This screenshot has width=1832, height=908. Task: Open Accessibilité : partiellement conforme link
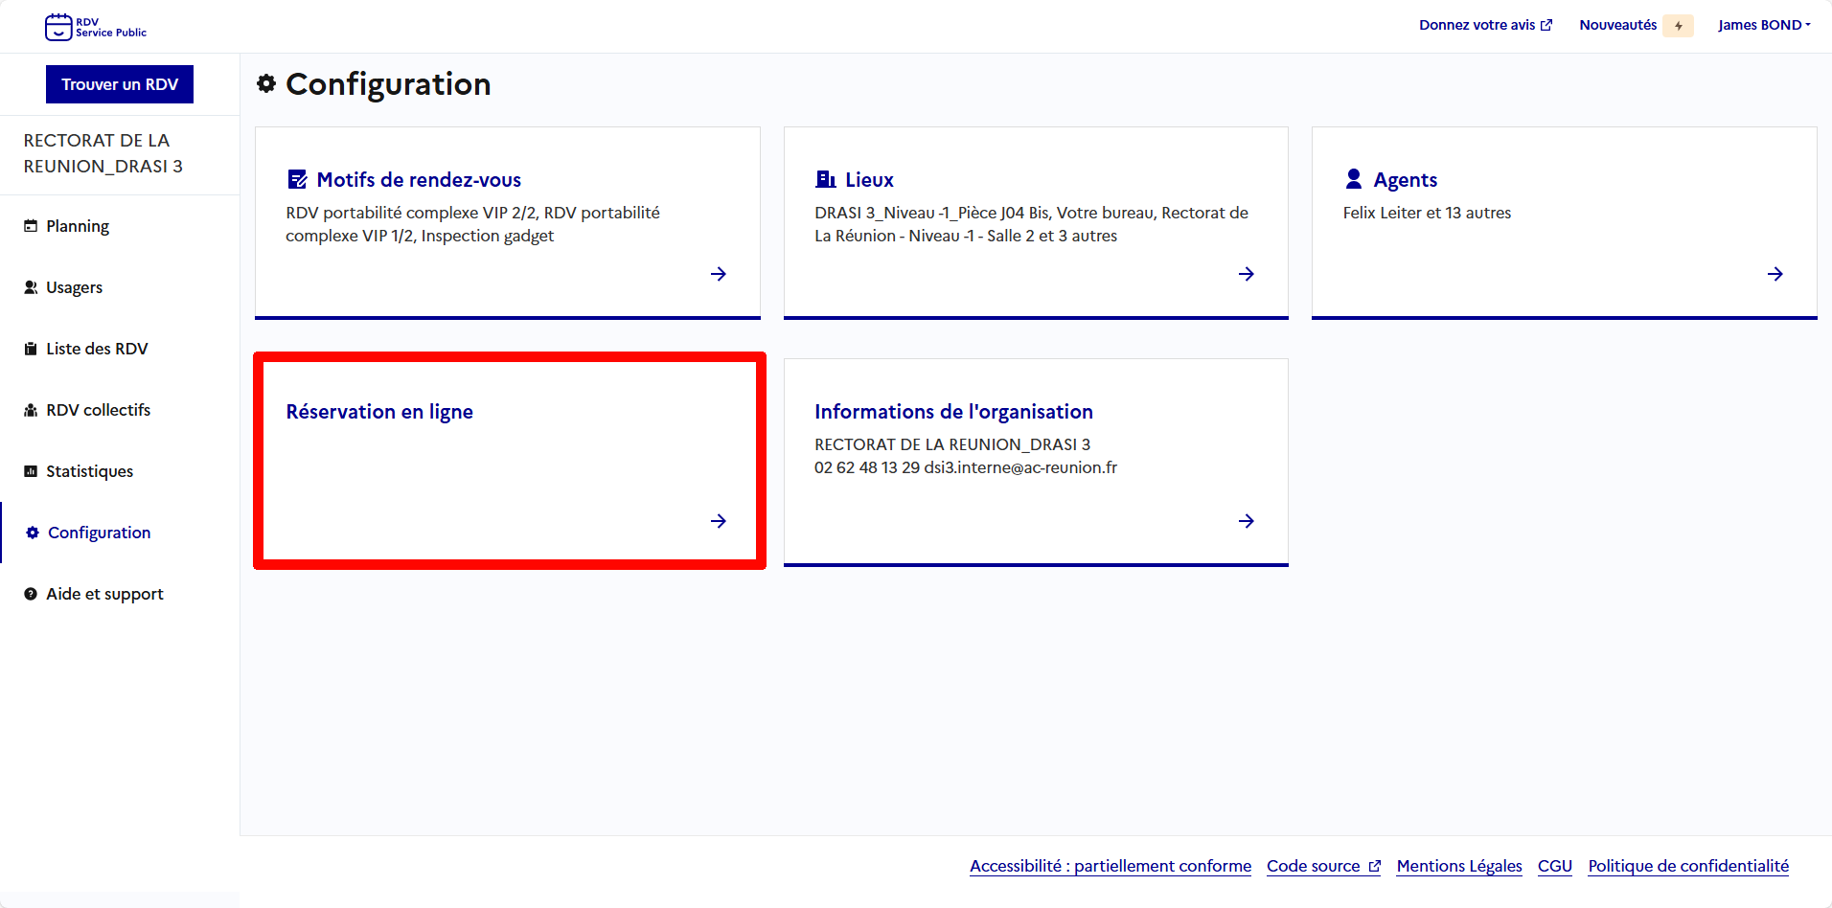tap(1111, 866)
